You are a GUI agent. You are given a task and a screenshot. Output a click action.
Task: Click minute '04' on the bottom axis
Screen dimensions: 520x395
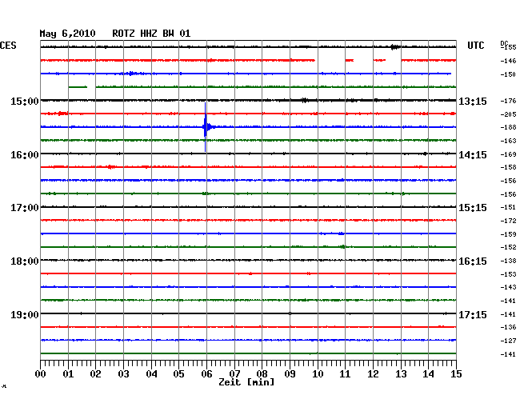click(151, 373)
